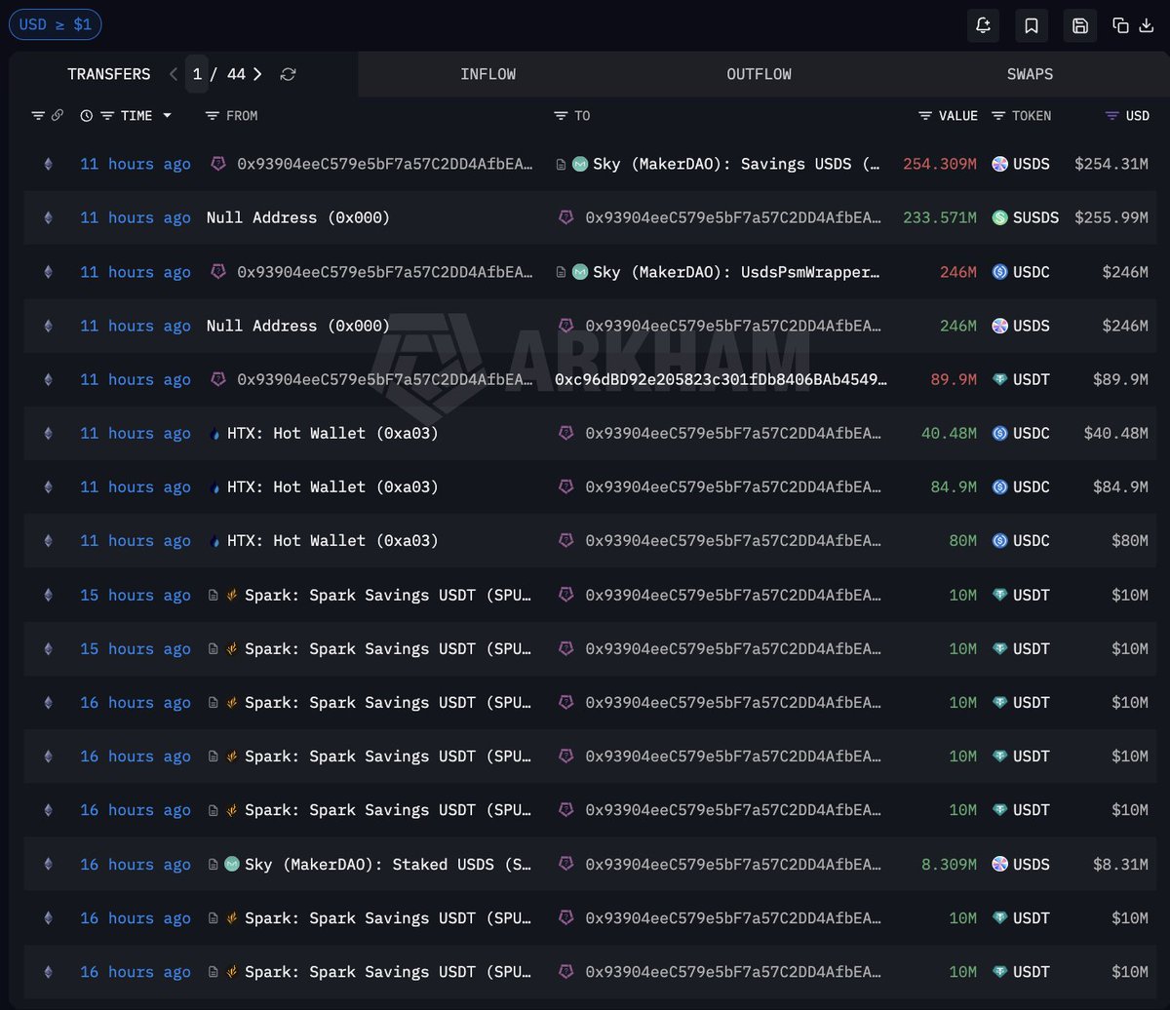Click USDT token in 89.9M row

tap(1021, 379)
